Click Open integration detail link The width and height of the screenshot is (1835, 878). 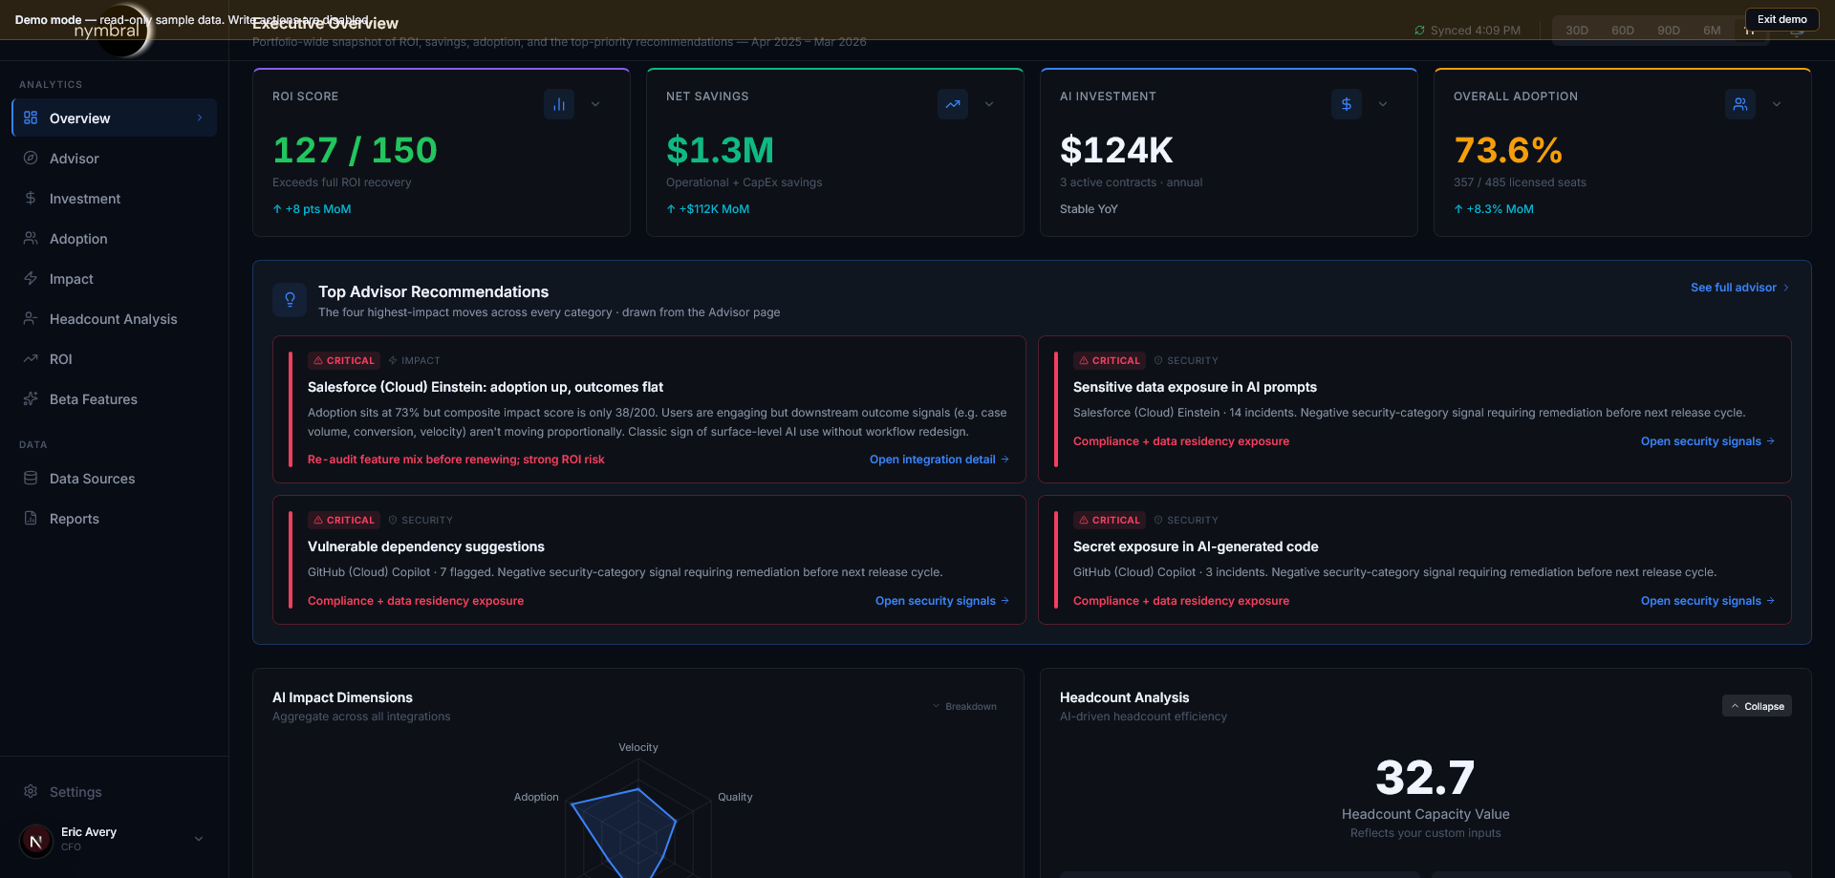939,459
